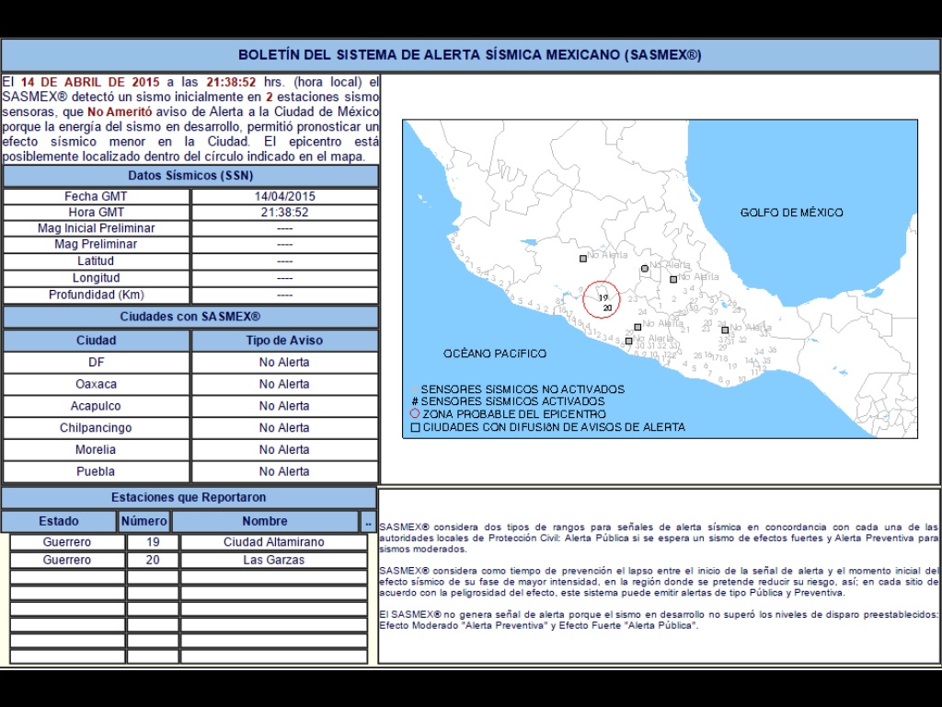The width and height of the screenshot is (942, 707).
Task: Click the "Hora GMT" label cell
Action: [x=96, y=213]
